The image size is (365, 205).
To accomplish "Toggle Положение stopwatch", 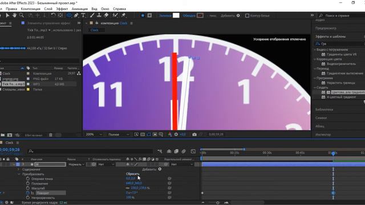I will click(28, 183).
